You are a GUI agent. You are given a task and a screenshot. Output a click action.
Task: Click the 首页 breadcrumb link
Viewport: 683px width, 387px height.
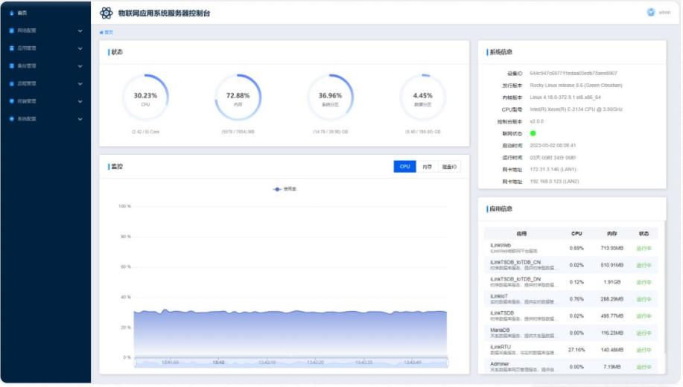tap(109, 33)
